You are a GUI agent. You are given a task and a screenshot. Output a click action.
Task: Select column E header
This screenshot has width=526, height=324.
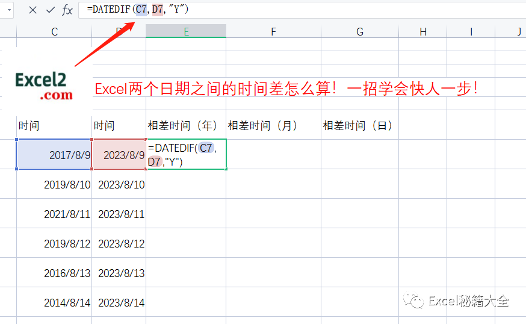(x=186, y=32)
